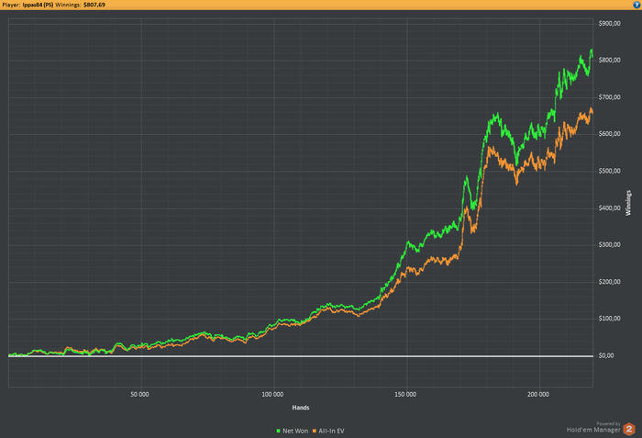Click the $900,00 axis label
Viewport: 642px width, 438px height.
coord(609,24)
